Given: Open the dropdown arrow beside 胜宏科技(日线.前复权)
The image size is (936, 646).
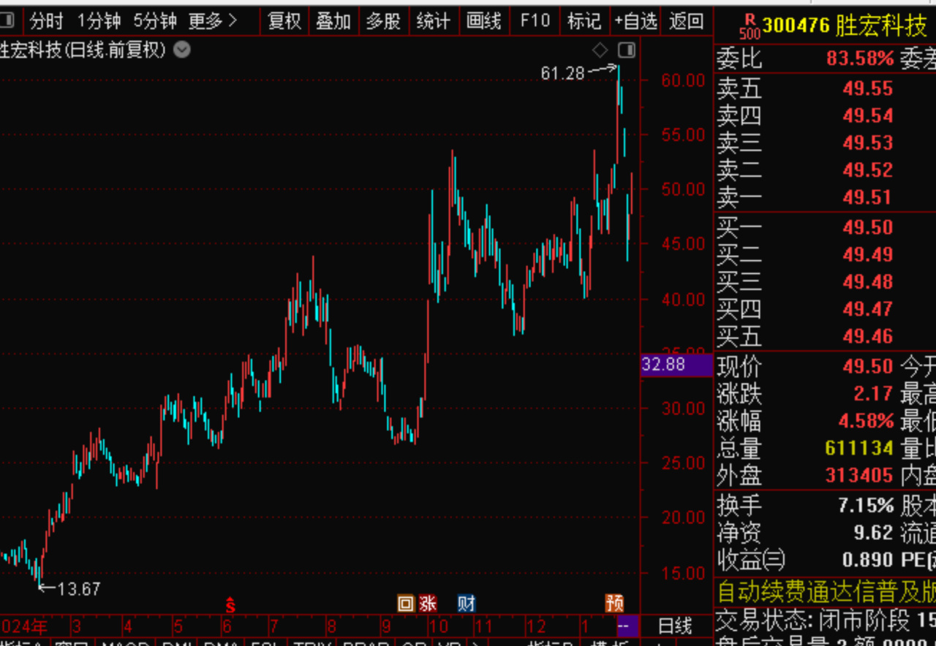Looking at the screenshot, I should (x=182, y=50).
